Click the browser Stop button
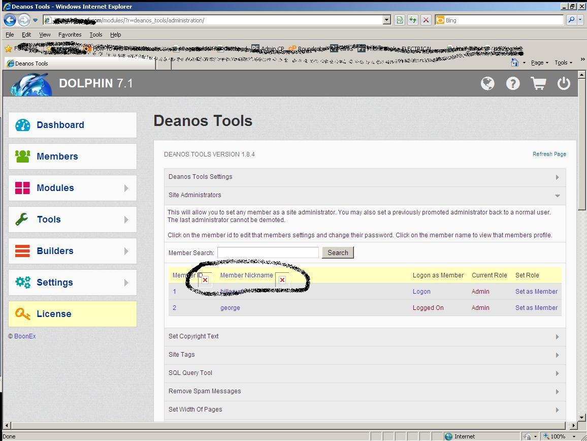The image size is (587, 441). click(426, 20)
